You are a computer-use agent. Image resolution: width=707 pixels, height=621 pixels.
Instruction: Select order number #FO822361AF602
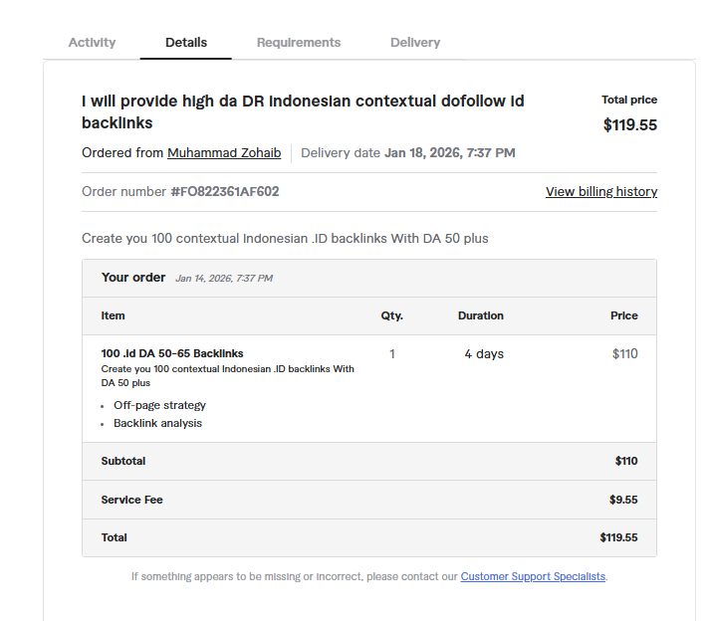coord(225,192)
